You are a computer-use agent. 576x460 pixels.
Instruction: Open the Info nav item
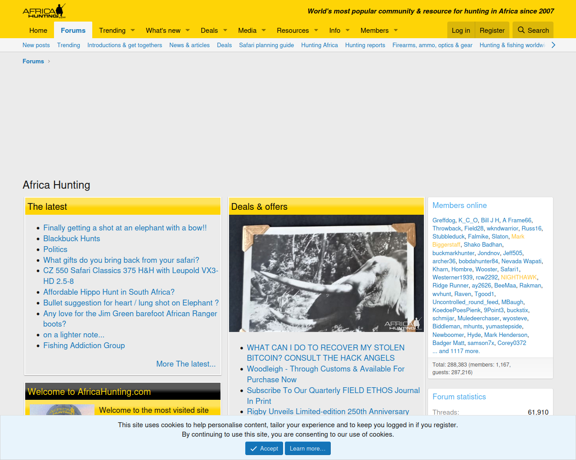coord(334,30)
